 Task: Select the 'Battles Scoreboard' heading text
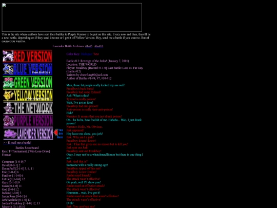pos(27,148)
